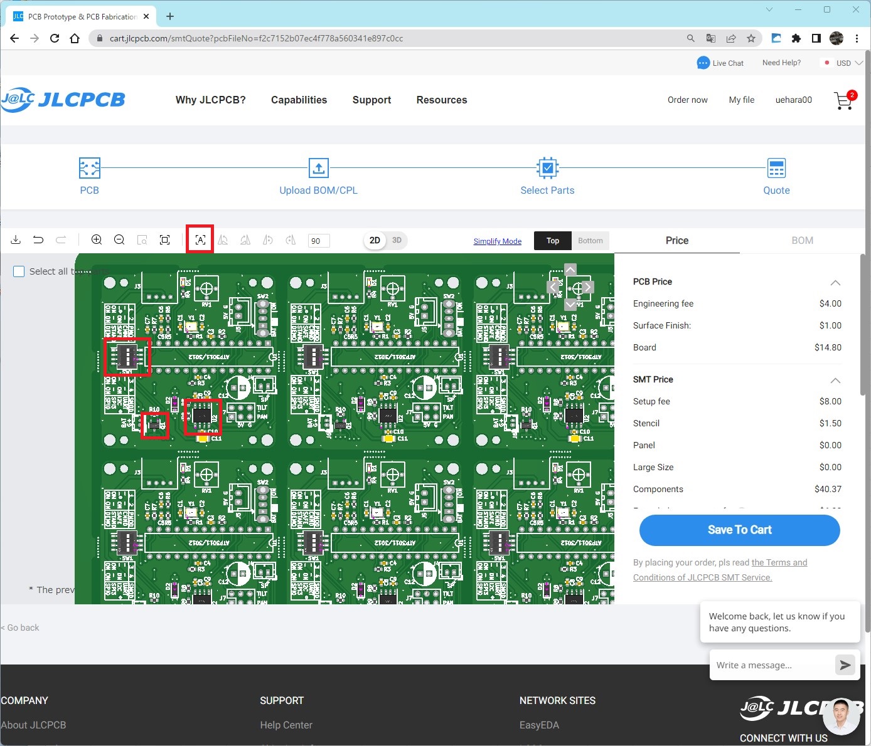This screenshot has height=746, width=871.
Task: Switch the board preview to 3D view
Action: pos(397,240)
